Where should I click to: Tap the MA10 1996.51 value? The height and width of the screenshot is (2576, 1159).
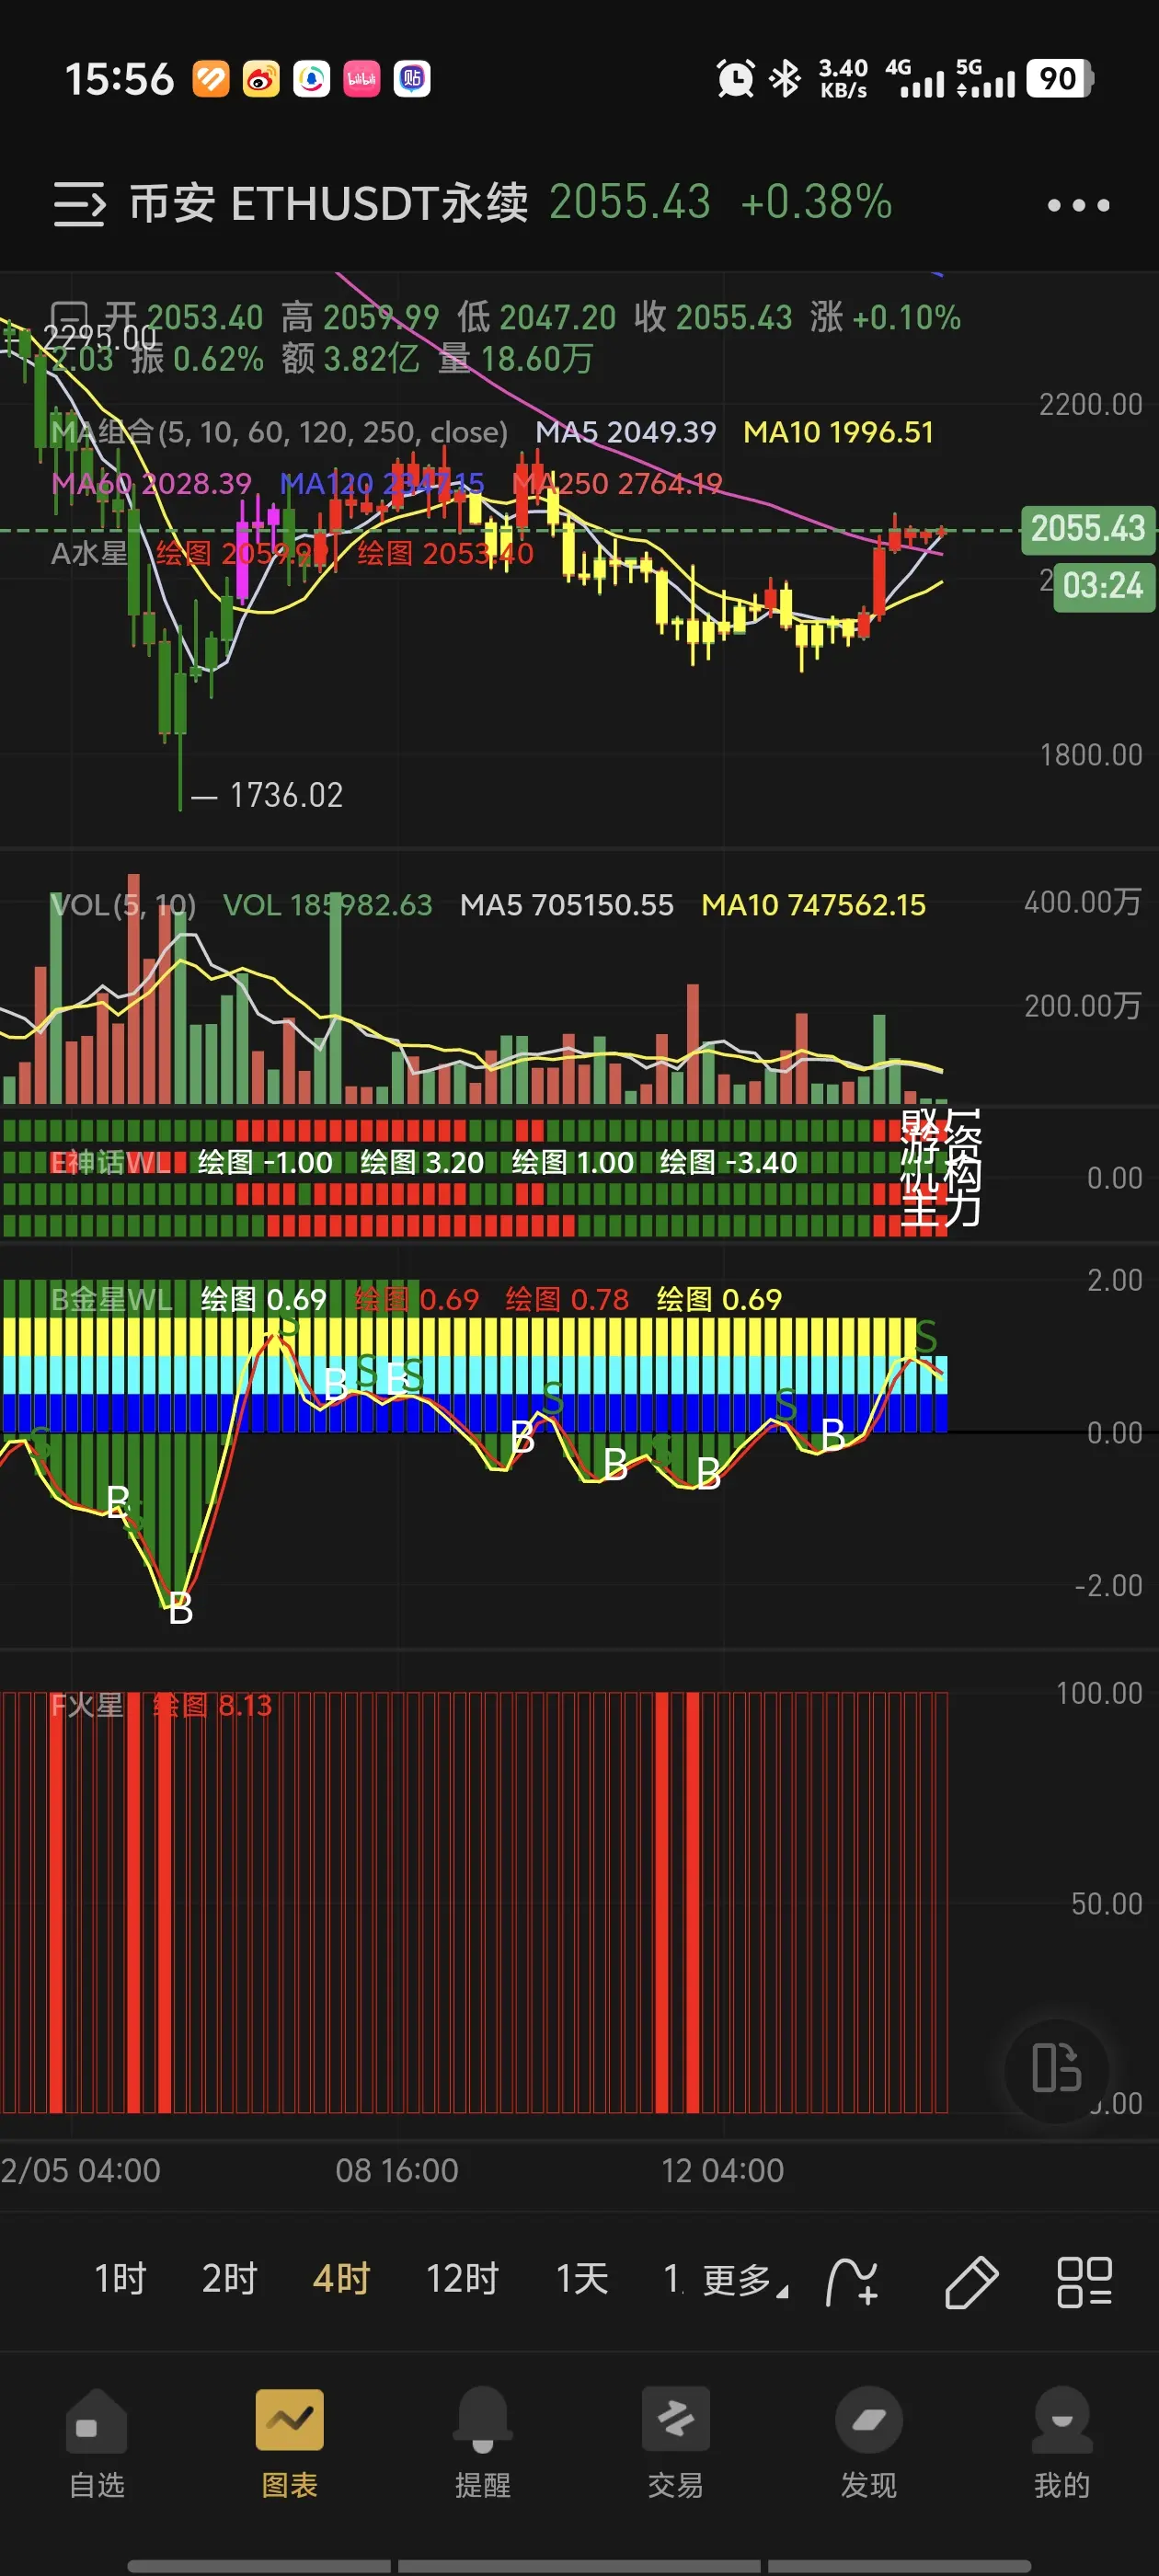(x=838, y=432)
